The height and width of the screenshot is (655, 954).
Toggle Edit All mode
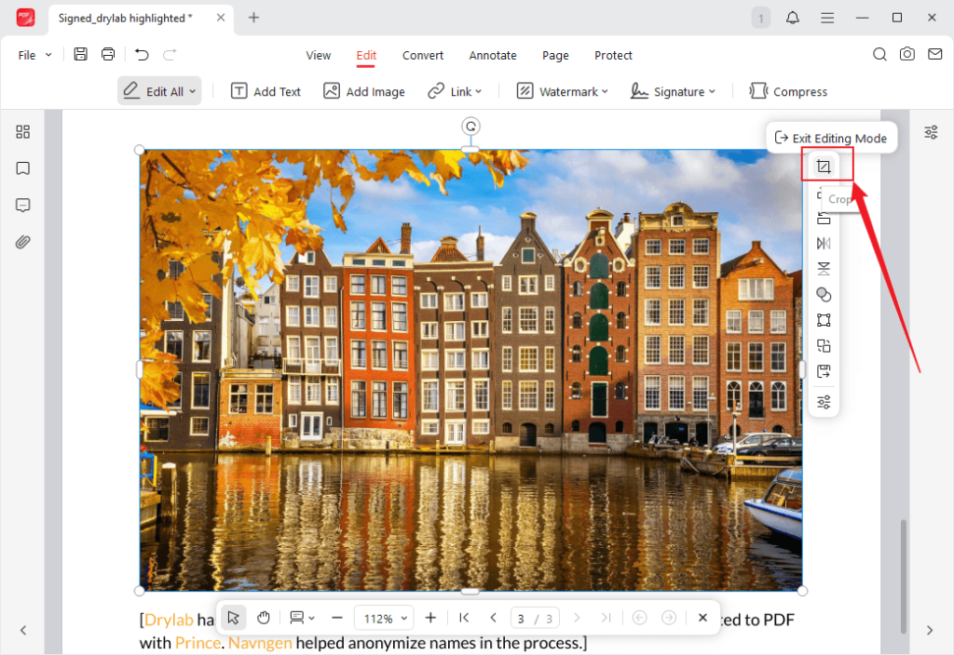click(158, 90)
